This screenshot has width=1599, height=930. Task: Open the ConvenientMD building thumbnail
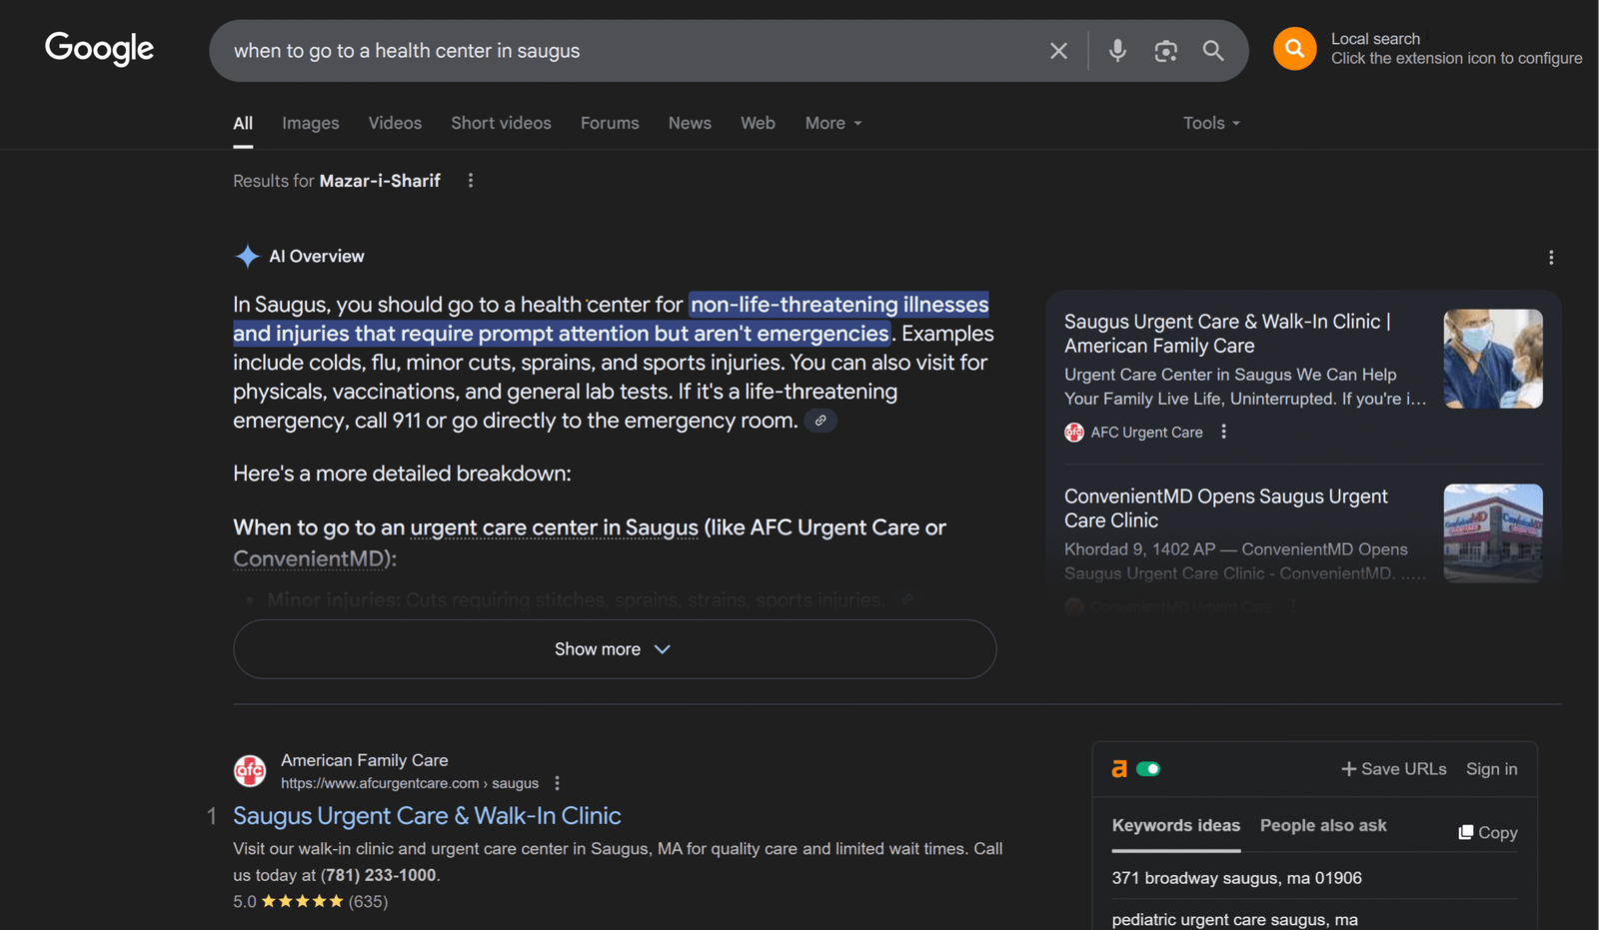click(1493, 533)
